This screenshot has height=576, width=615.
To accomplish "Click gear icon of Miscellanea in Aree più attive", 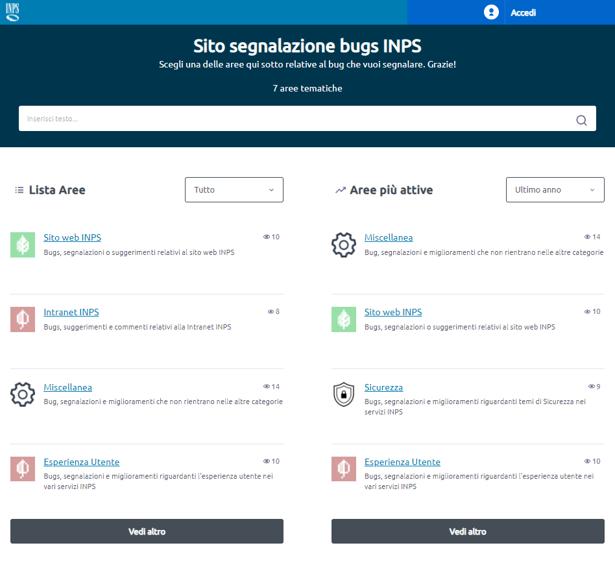I will (x=344, y=245).
